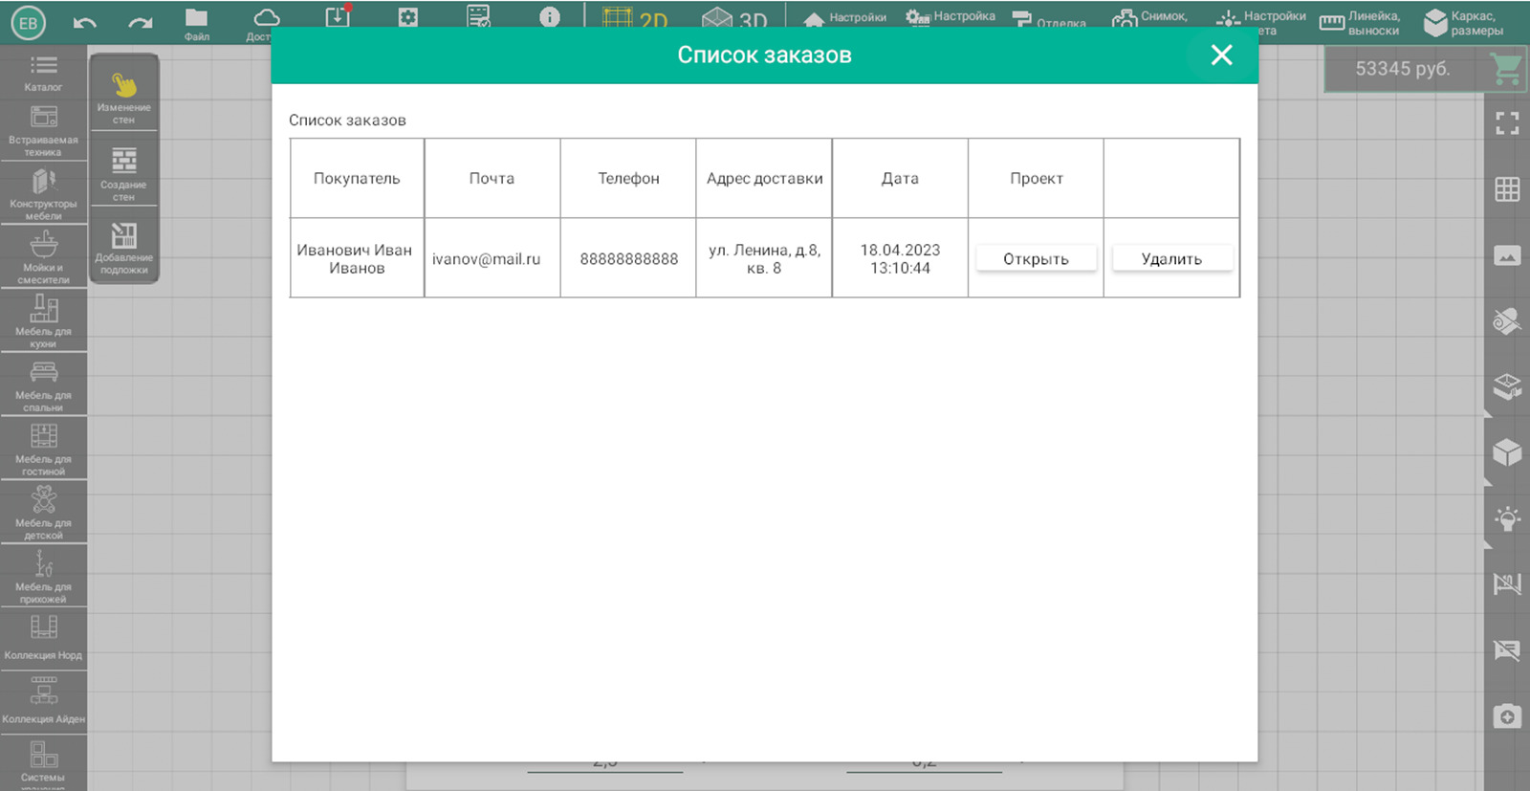Open Каркас, размеры menu

1463,23
